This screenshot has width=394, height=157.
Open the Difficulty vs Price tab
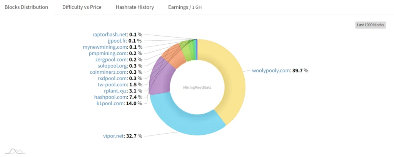click(82, 7)
